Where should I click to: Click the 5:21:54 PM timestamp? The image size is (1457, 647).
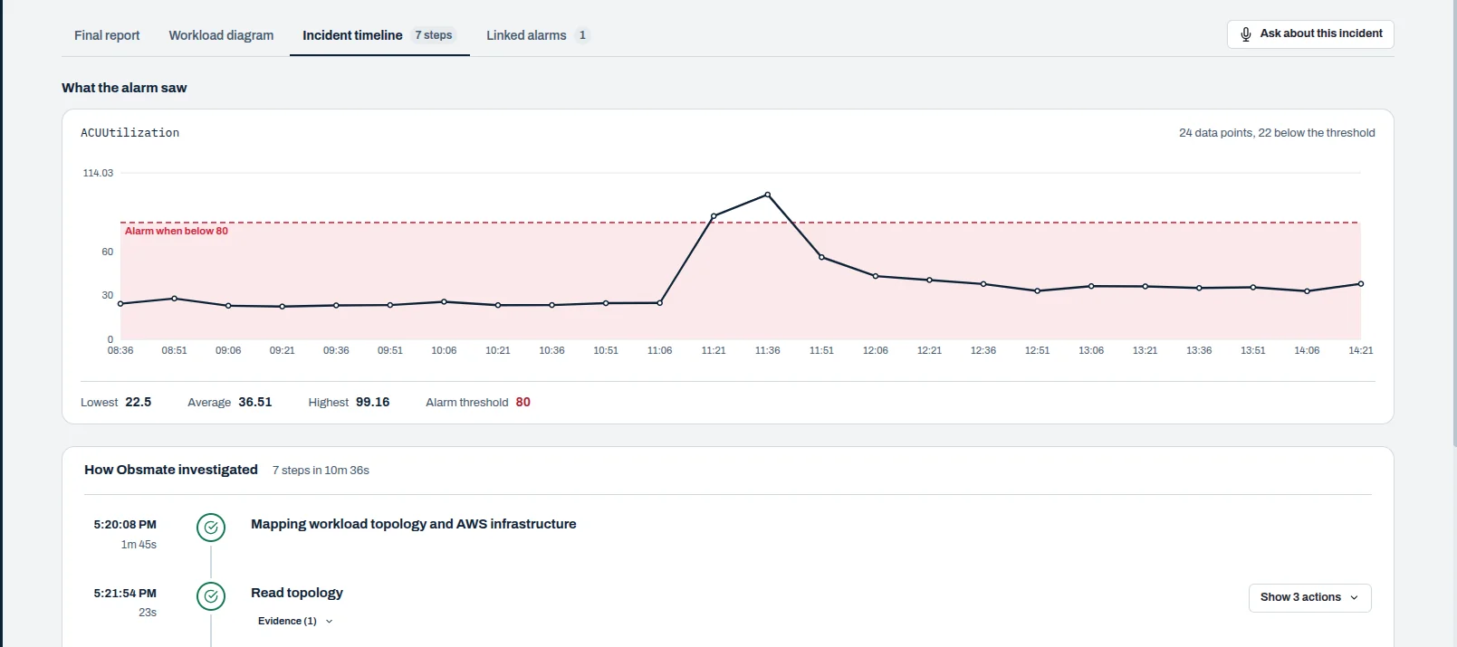pyautogui.click(x=125, y=593)
